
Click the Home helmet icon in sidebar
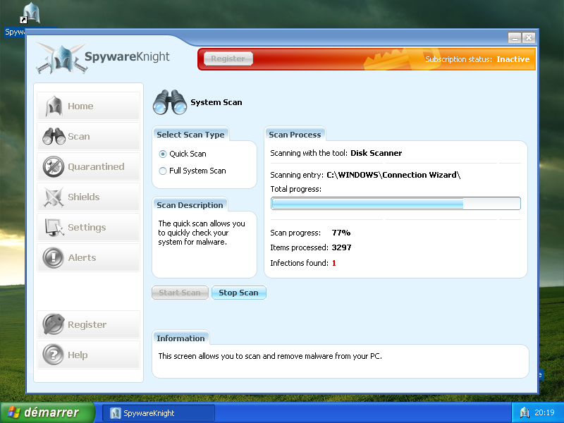click(x=54, y=106)
